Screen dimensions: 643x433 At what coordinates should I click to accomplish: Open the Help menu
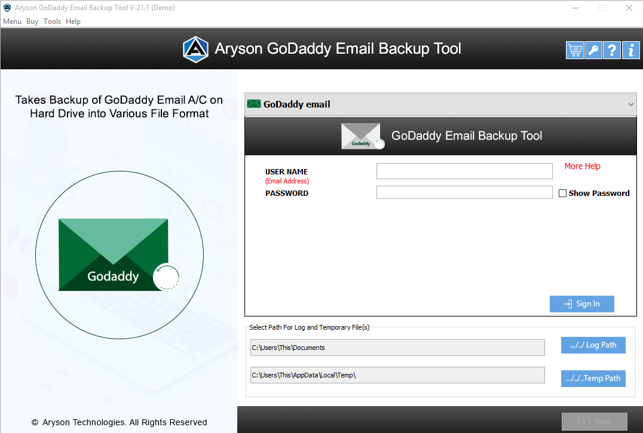click(73, 22)
